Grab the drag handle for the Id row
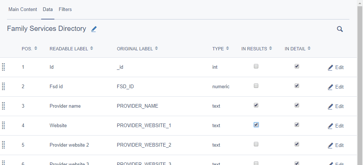The width and height of the screenshot is (363, 165). 3,67
